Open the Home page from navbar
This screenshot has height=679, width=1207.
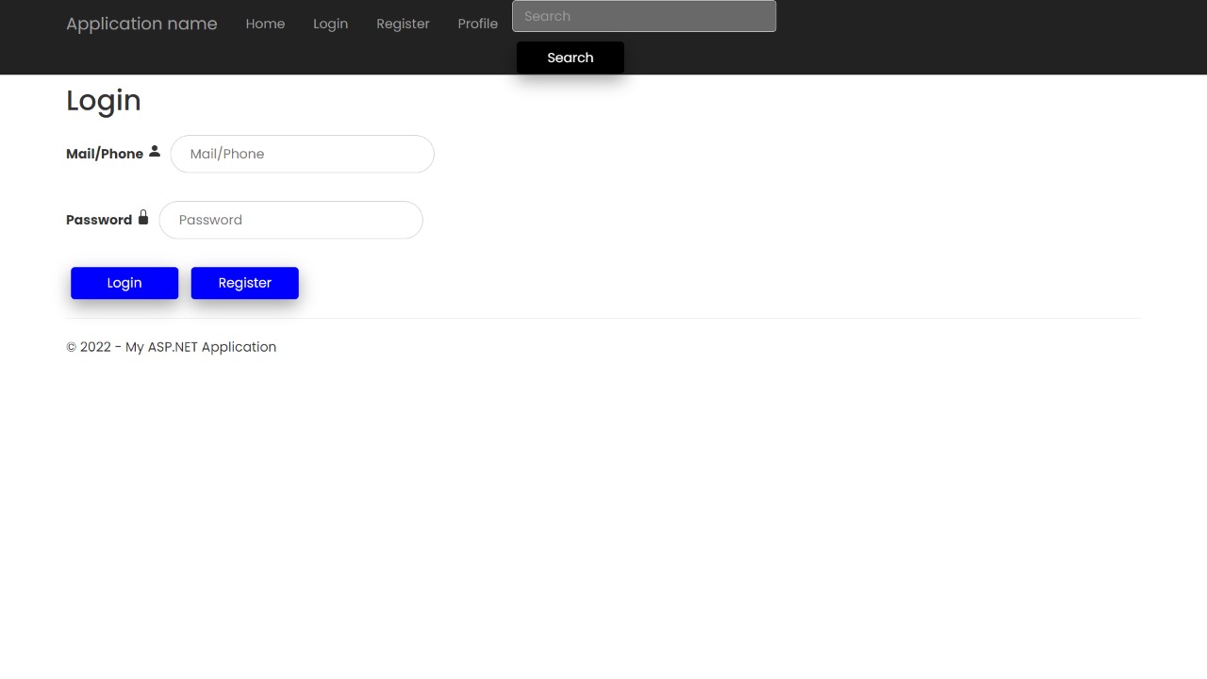pyautogui.click(x=265, y=24)
